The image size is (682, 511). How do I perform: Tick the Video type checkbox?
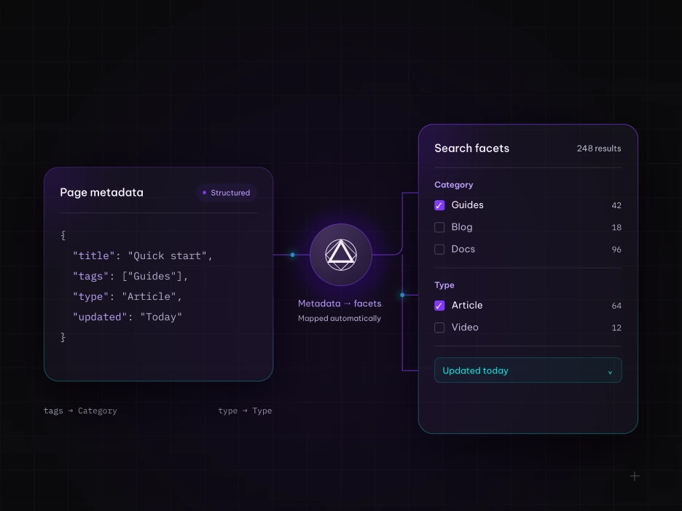[439, 328]
